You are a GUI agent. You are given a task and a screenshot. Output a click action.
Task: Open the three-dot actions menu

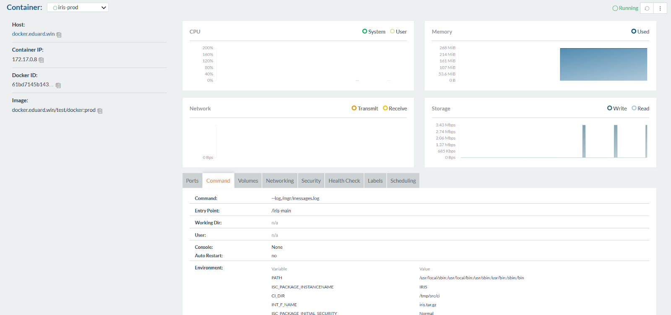click(660, 8)
